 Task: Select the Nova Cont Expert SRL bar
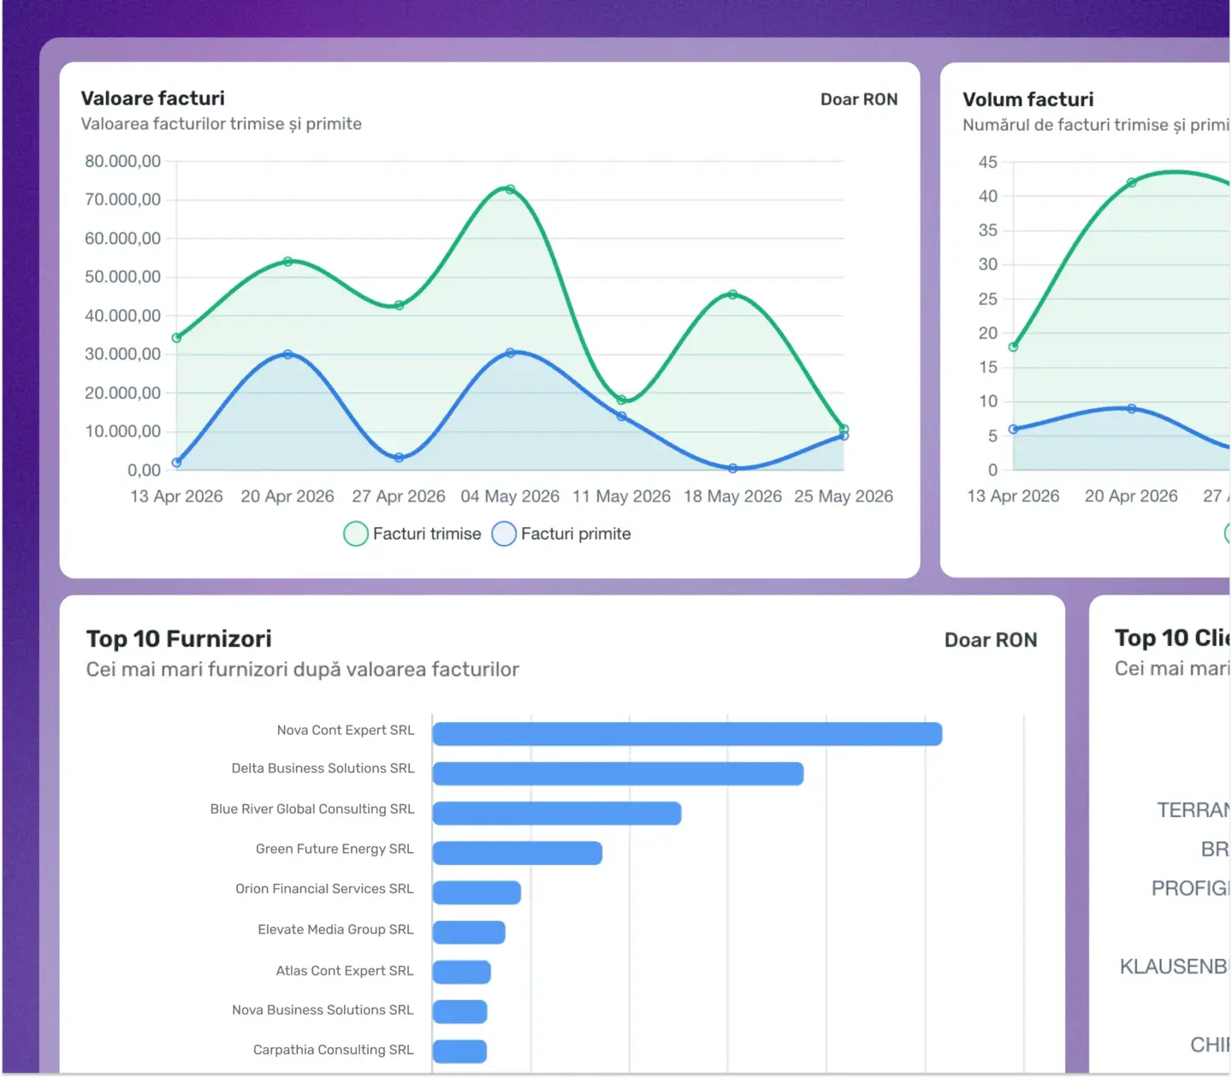[687, 734]
